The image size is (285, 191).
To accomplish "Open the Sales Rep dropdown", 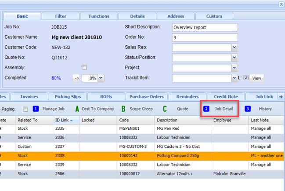I will pos(234,47).
